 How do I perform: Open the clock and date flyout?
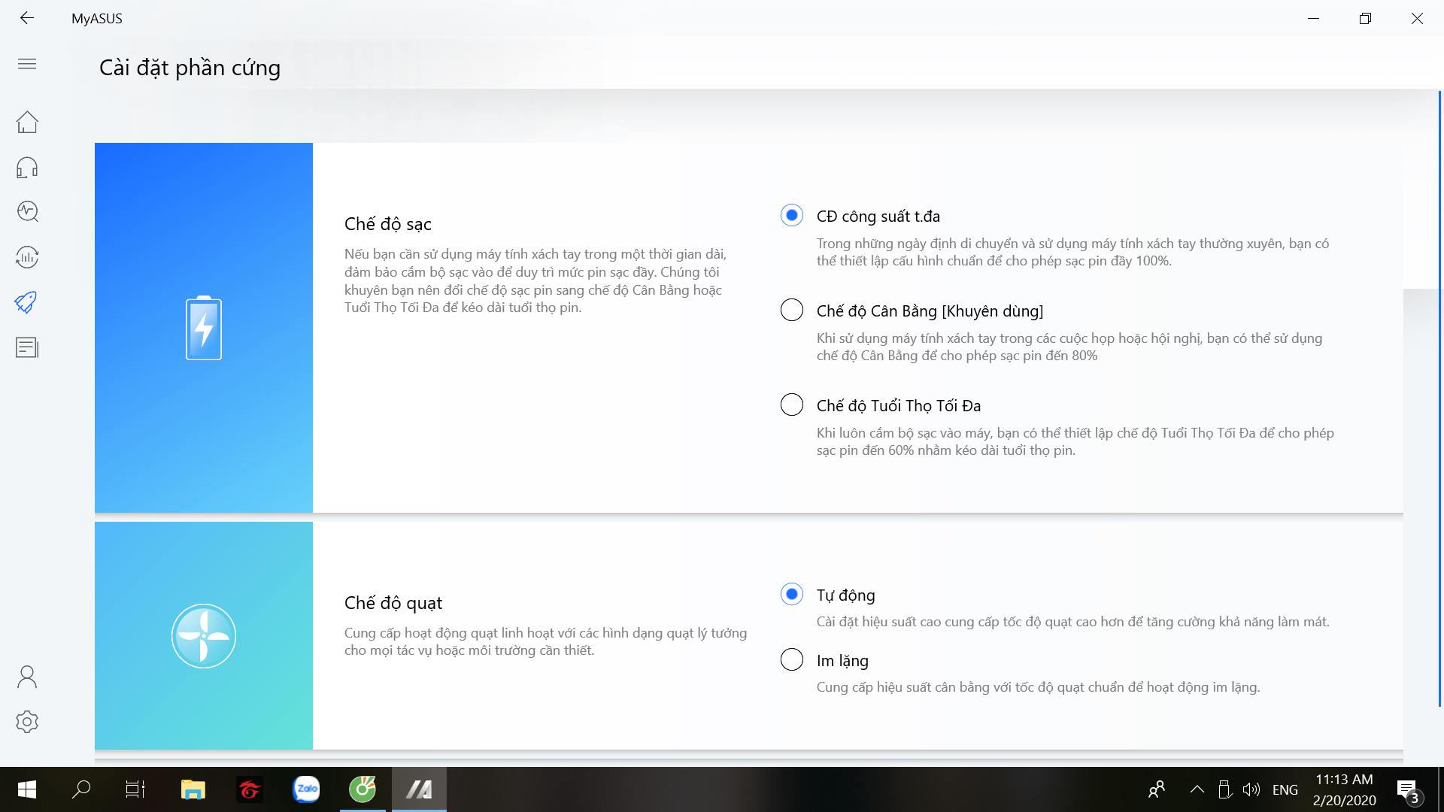[1345, 789]
